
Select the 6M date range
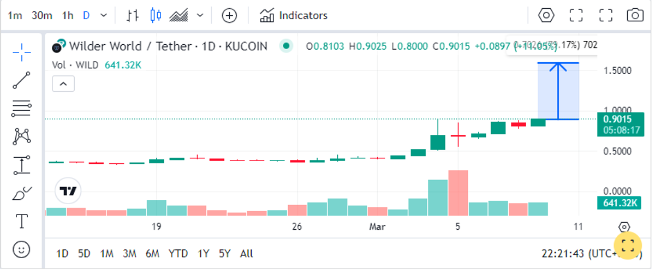pyautogui.click(x=152, y=254)
